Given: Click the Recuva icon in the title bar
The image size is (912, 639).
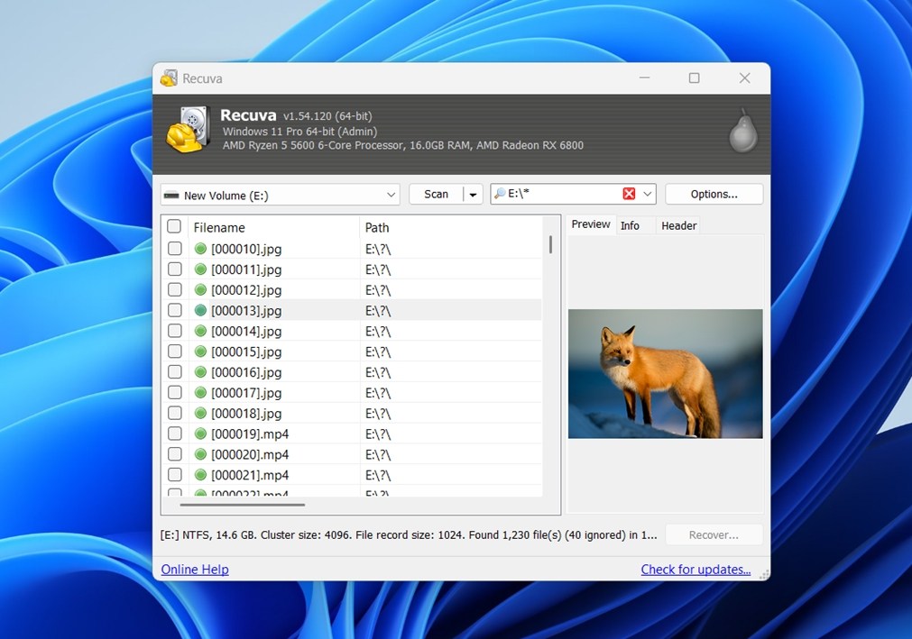Looking at the screenshot, I should pos(169,78).
